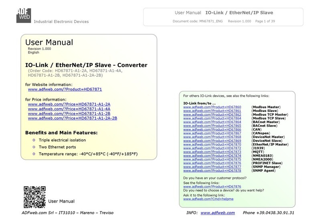Image resolution: width=324 pixels, height=223 pixels.
Task: Click the for Website information label
Action: click(x=49, y=85)
